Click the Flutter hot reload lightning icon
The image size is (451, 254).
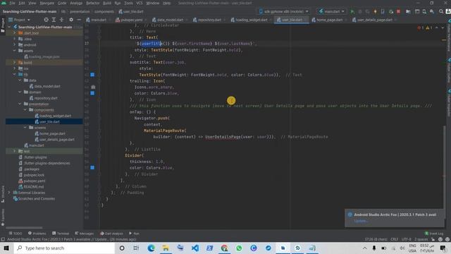(375, 11)
